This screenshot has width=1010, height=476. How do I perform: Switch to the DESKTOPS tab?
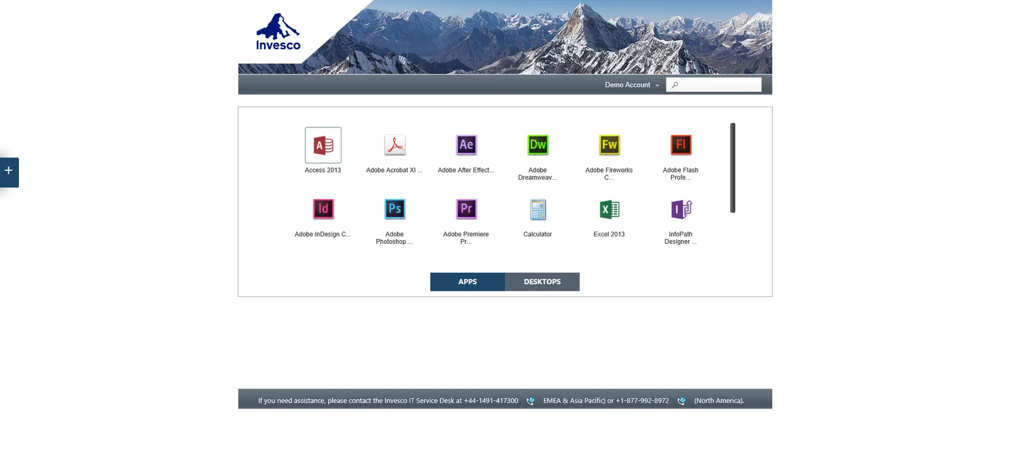tap(542, 282)
